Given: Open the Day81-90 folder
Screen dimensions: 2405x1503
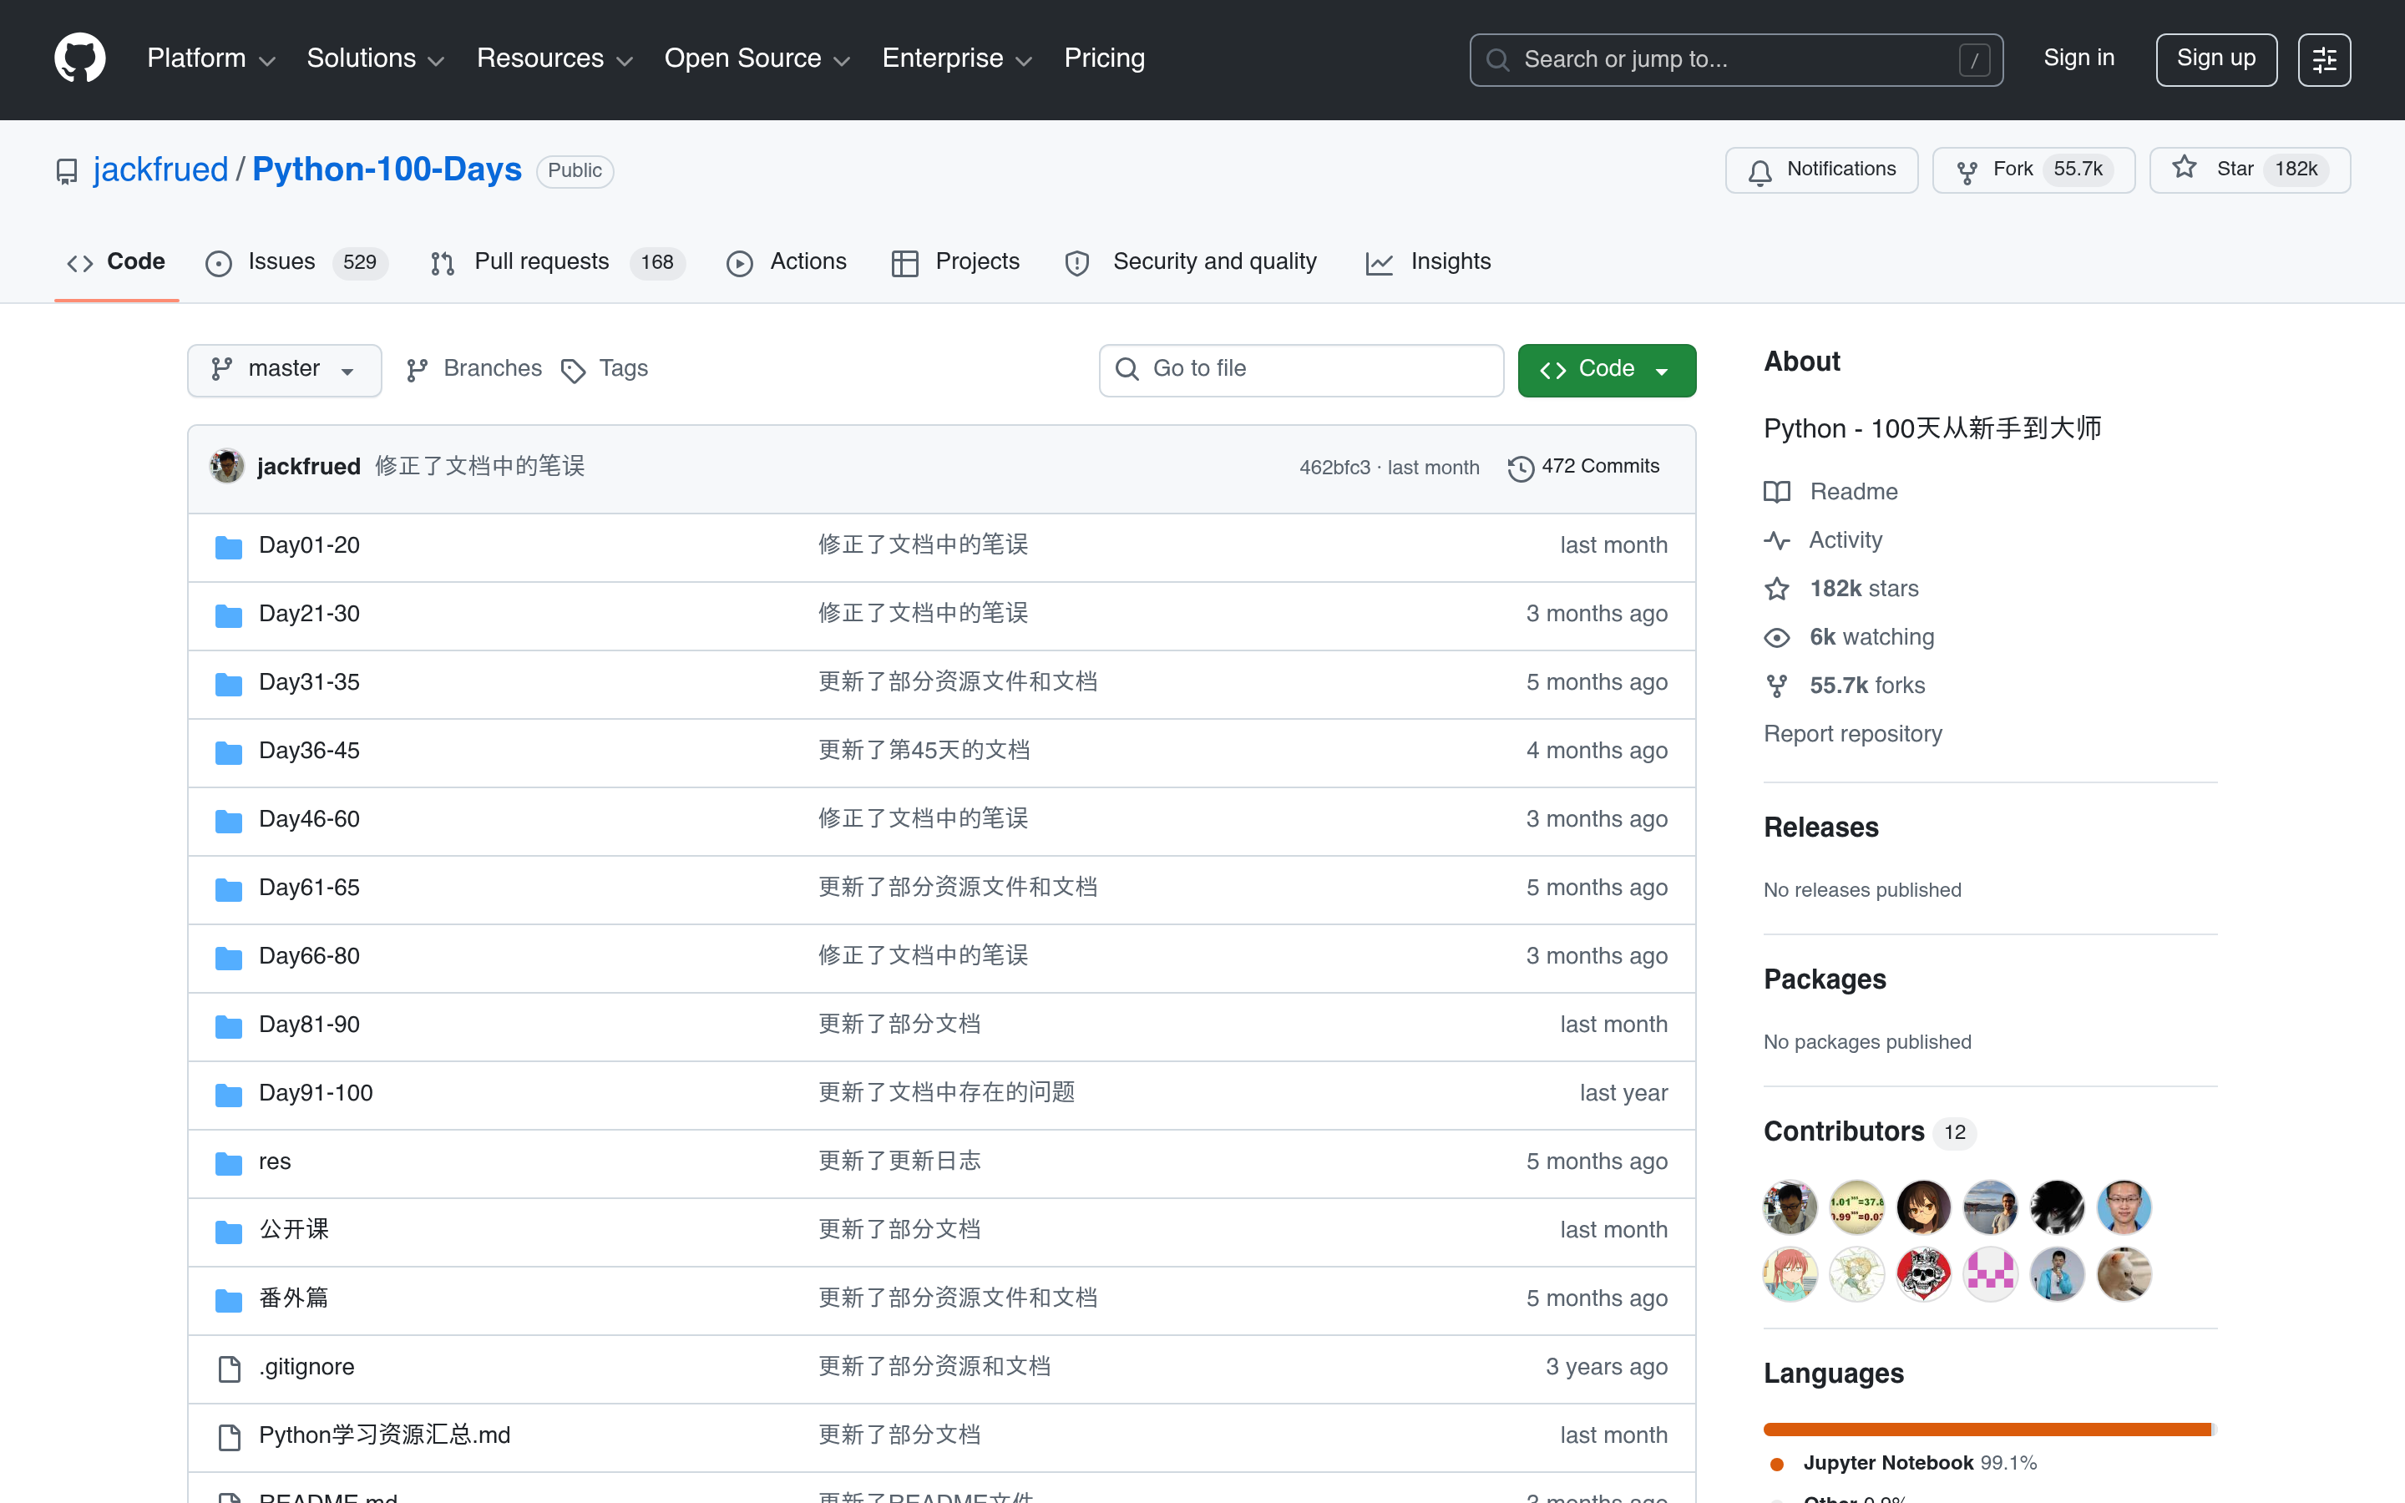Looking at the screenshot, I should point(309,1025).
